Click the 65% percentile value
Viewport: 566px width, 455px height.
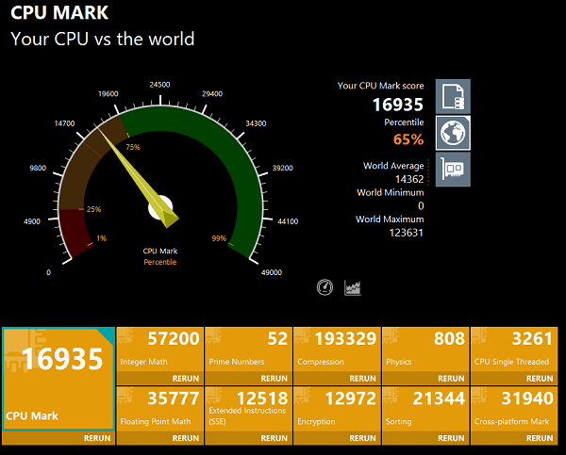coord(408,139)
